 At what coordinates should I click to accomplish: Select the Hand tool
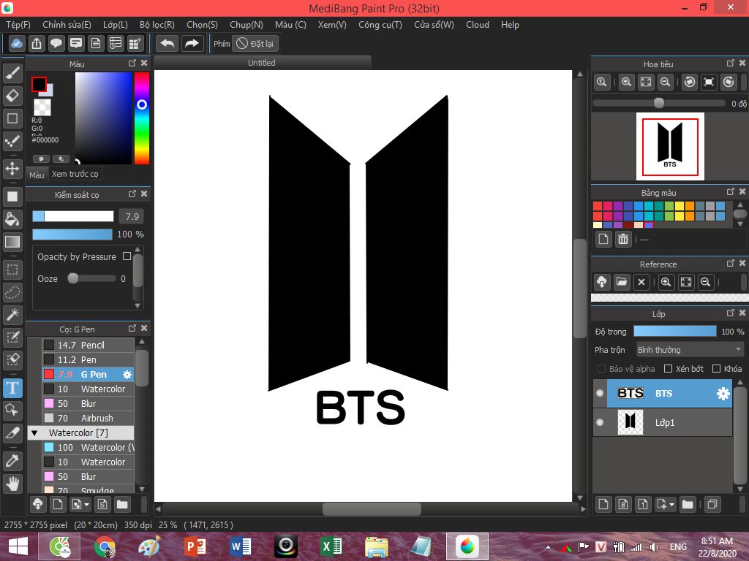12,484
